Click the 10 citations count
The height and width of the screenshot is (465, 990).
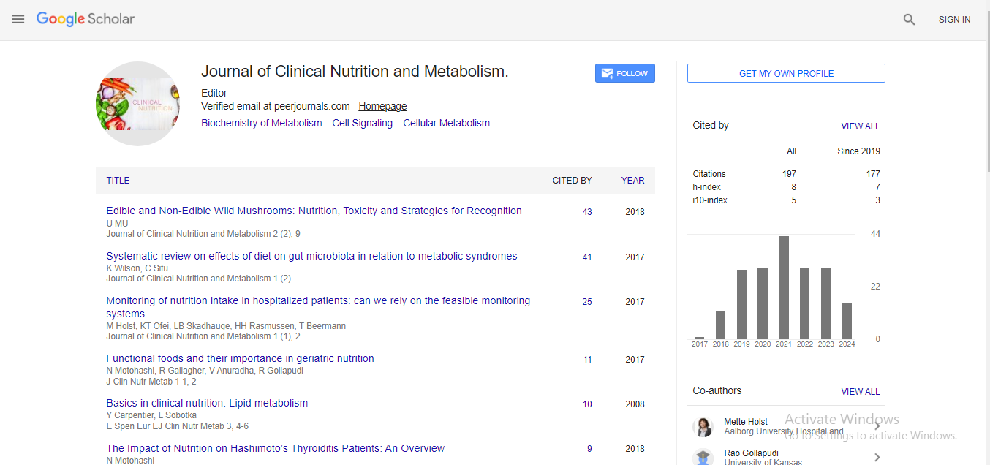pyautogui.click(x=587, y=404)
